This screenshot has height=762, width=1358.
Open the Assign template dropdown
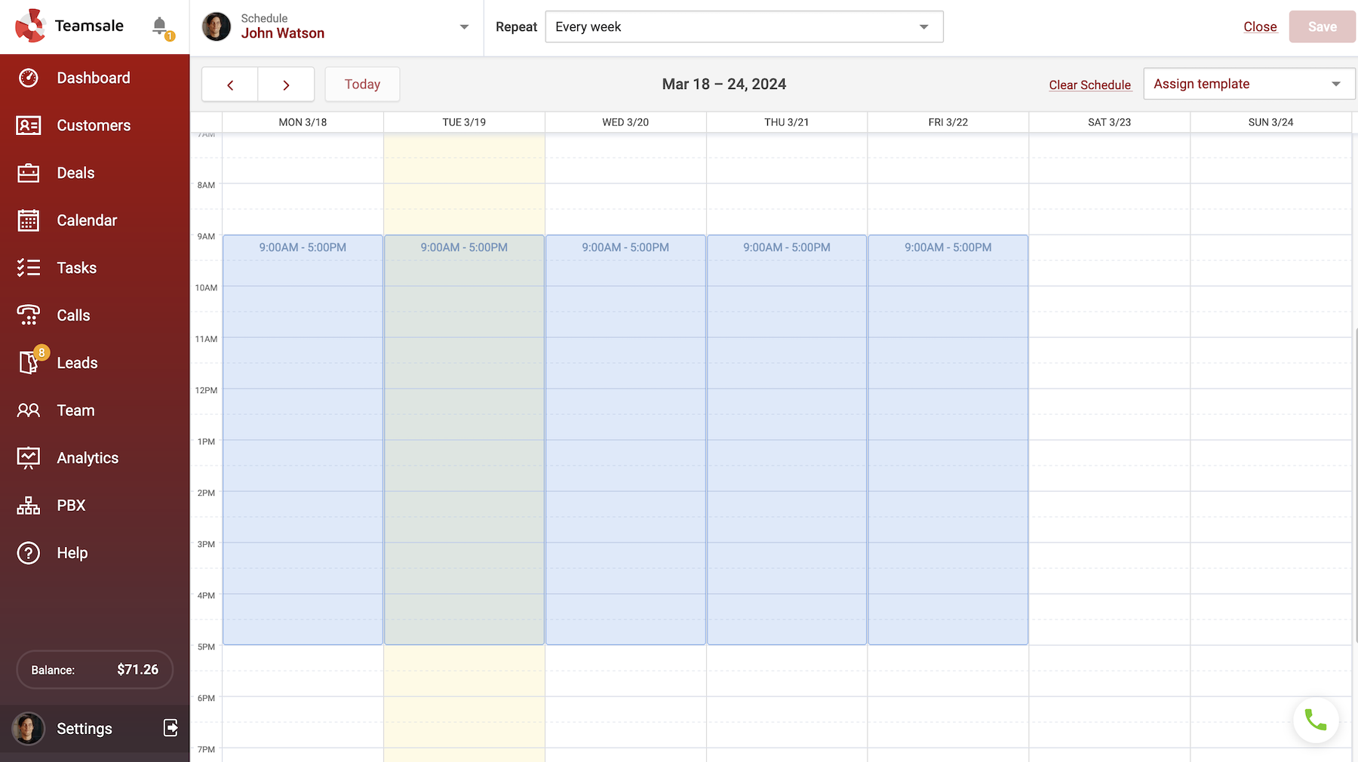(1249, 84)
